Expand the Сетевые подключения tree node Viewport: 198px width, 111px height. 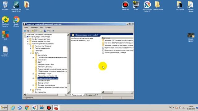pos(33,85)
